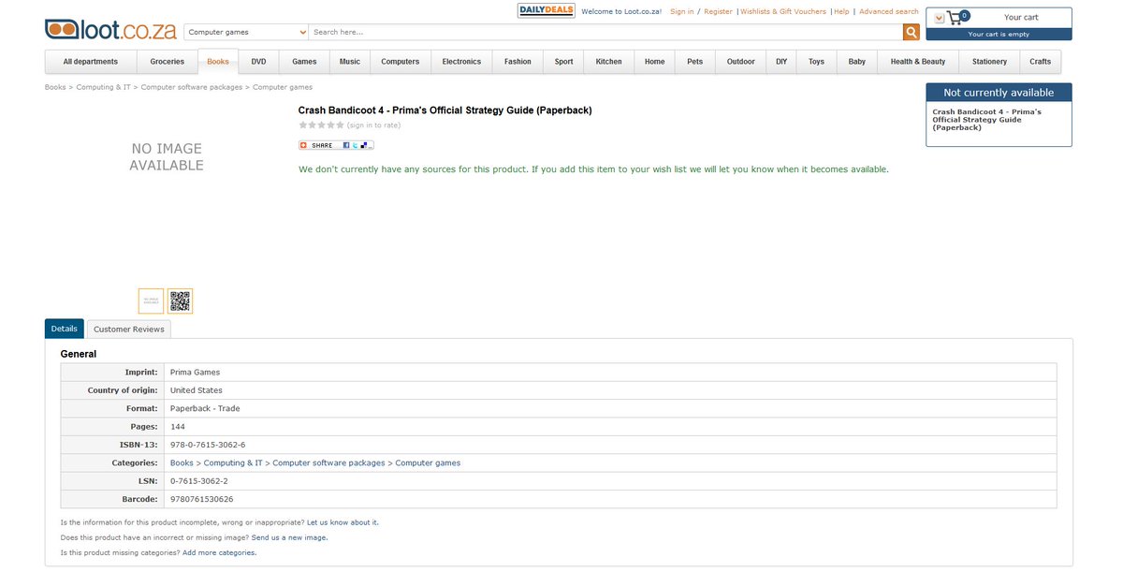The image size is (1123, 572).
Task: Open the QR code thumbnail
Action: pyautogui.click(x=181, y=301)
